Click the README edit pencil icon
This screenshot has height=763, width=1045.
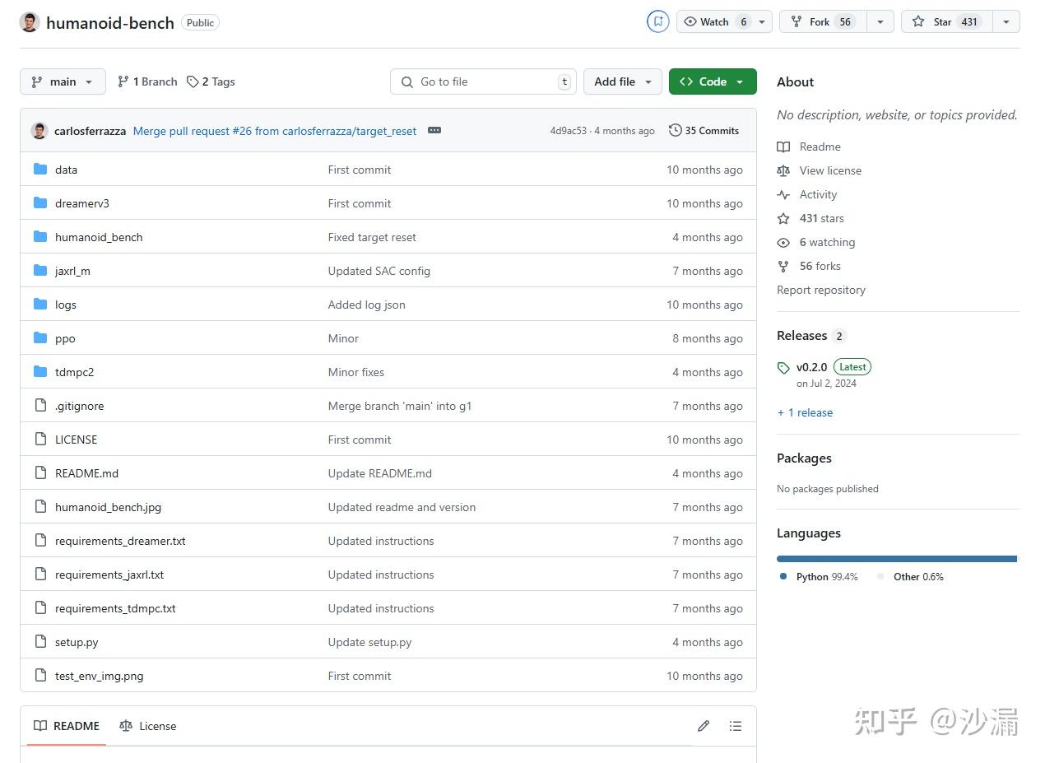click(x=703, y=726)
